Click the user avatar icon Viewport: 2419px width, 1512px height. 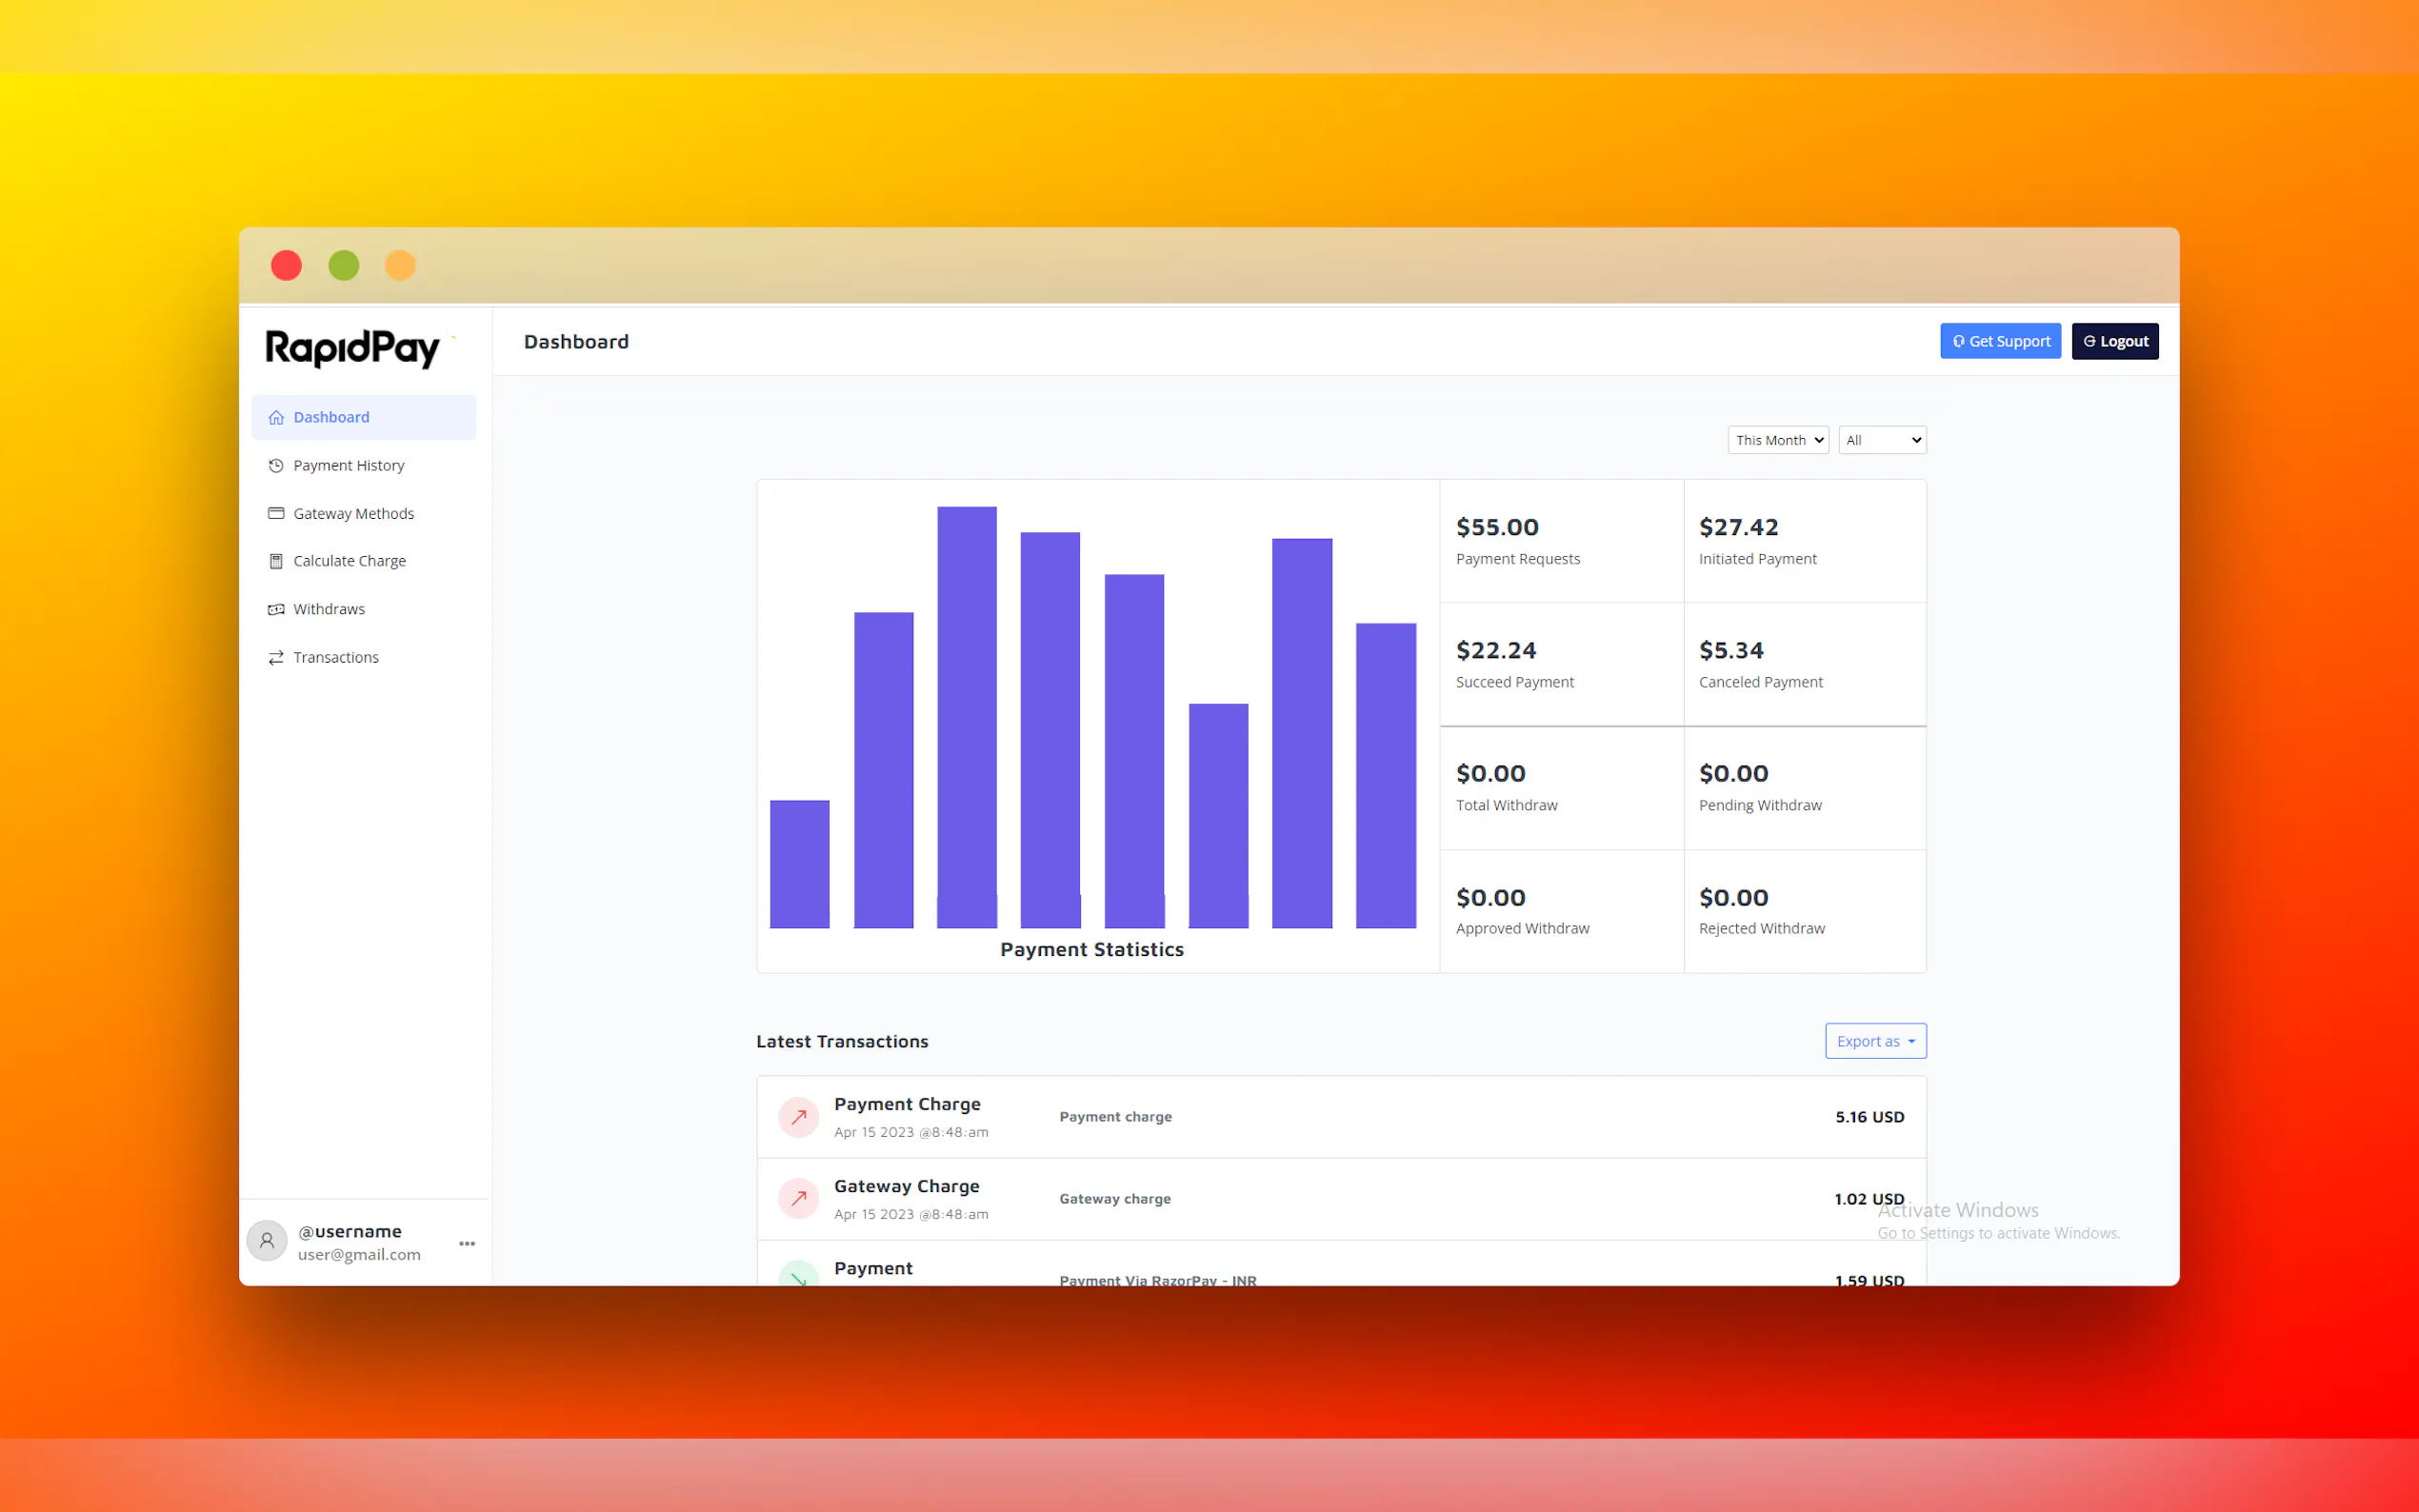[x=267, y=1241]
